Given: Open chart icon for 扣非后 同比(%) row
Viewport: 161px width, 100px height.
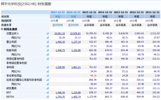Looking at the screenshot, I should tap(48, 84).
